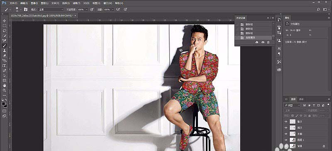Select the Rectangle shape tool
Screen dimensions: 332x151
click(x=5, y=80)
